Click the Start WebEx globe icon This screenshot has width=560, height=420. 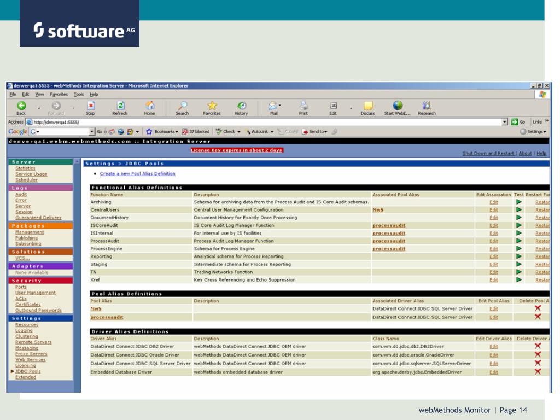pyautogui.click(x=398, y=106)
